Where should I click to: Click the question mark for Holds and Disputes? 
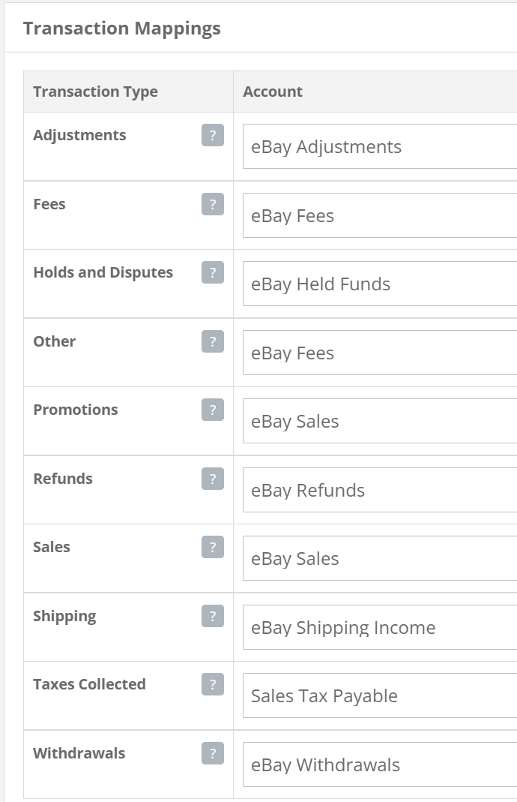click(213, 272)
